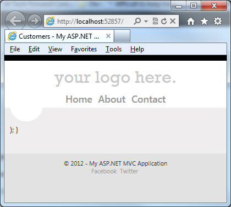Stop loading with the address bar X
Image resolution: width=231 pixels, height=207 pixels.
tap(173, 21)
